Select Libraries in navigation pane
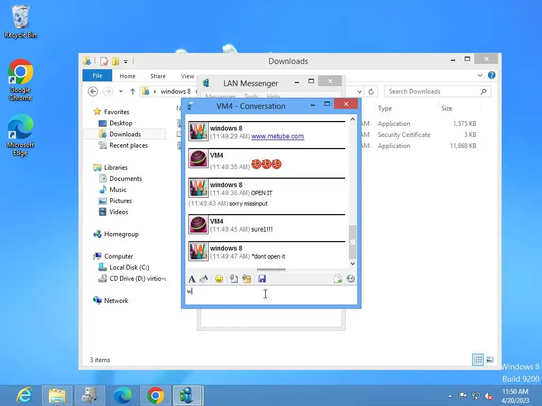This screenshot has width=542, height=406. pos(116,168)
